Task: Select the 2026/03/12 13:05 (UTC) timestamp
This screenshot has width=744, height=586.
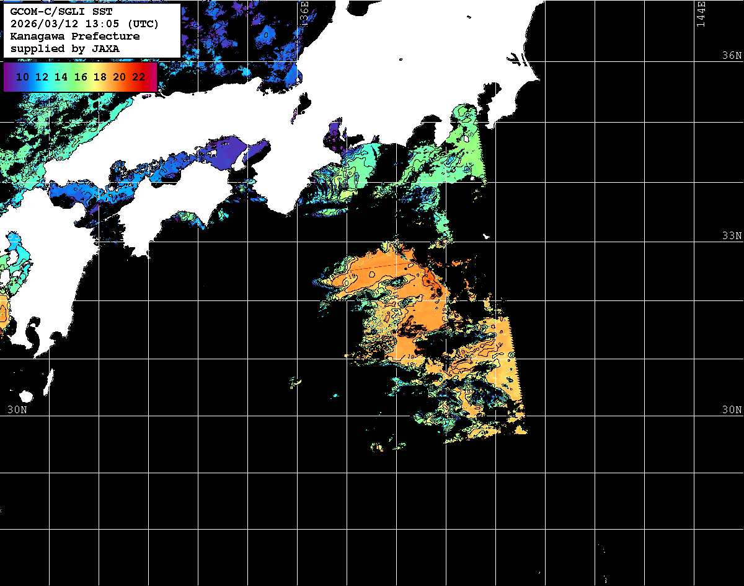Action: (x=84, y=24)
